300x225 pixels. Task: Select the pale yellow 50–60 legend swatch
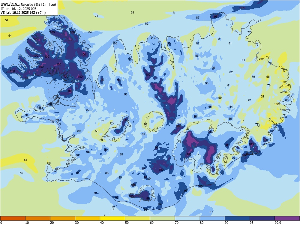[137, 218]
